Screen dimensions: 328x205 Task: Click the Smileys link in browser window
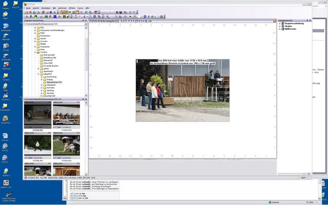tap(74, 196)
